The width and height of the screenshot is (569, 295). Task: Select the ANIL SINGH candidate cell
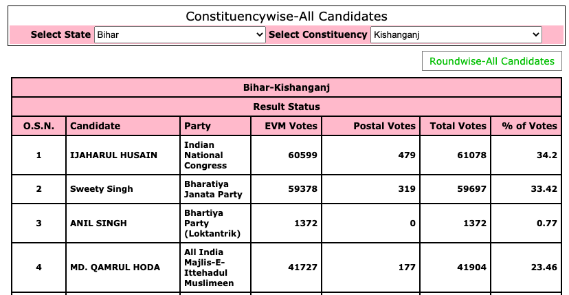click(x=98, y=223)
